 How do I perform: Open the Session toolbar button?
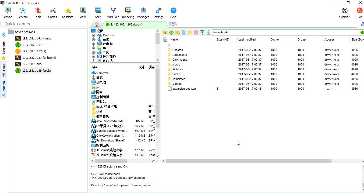click(x=8, y=13)
